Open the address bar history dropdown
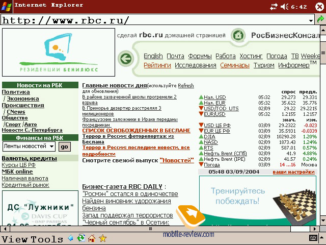The image size is (326, 245). point(311,20)
